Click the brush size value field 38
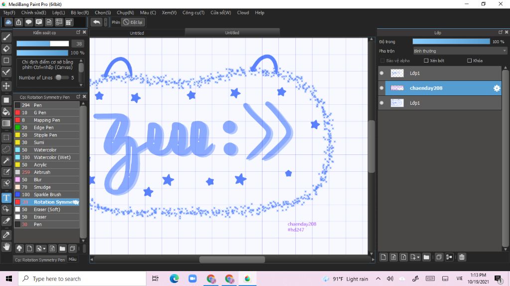The width and height of the screenshot is (510, 286). tap(79, 44)
